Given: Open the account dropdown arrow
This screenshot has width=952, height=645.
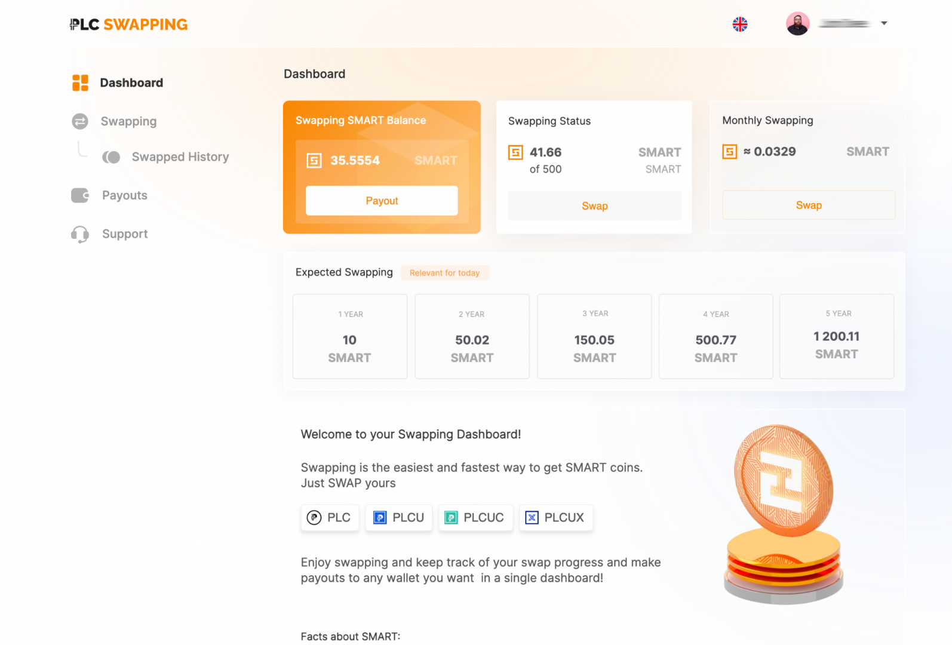Looking at the screenshot, I should tap(884, 23).
